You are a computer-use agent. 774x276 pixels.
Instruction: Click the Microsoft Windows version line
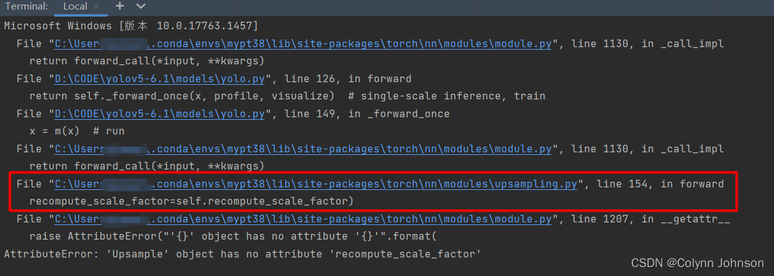coord(131,26)
